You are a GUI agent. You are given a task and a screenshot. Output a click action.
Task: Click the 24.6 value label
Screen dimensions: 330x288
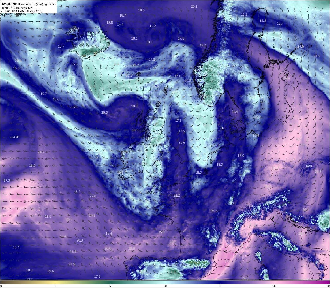pos(63,237)
